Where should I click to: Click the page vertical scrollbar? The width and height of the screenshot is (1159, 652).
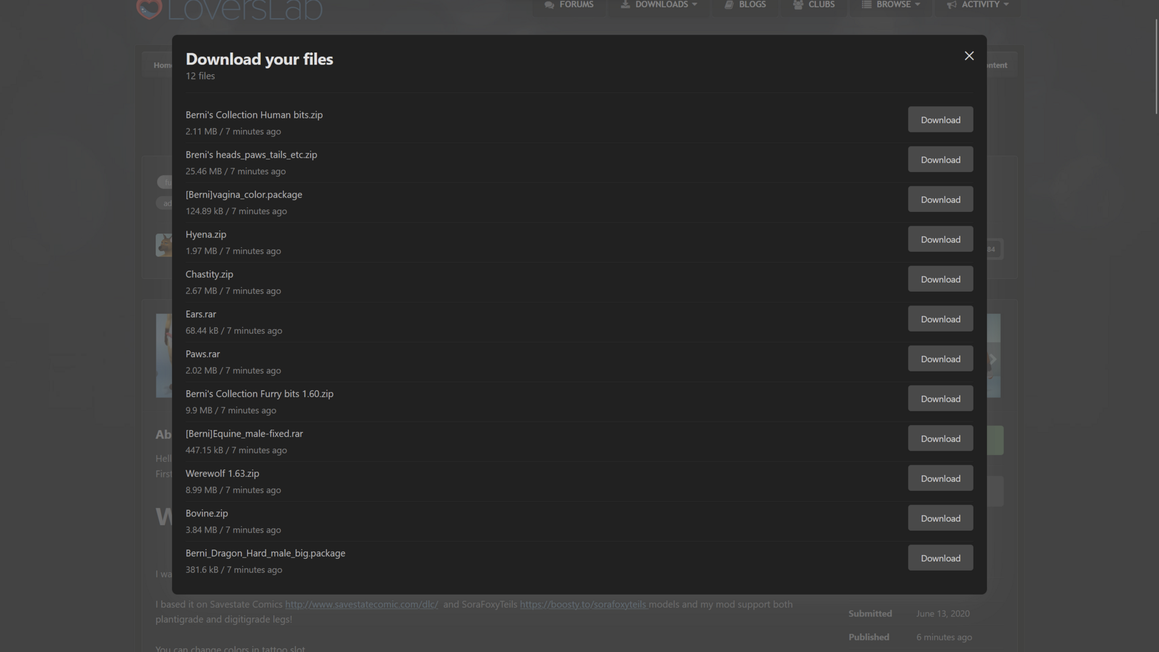(1156, 66)
